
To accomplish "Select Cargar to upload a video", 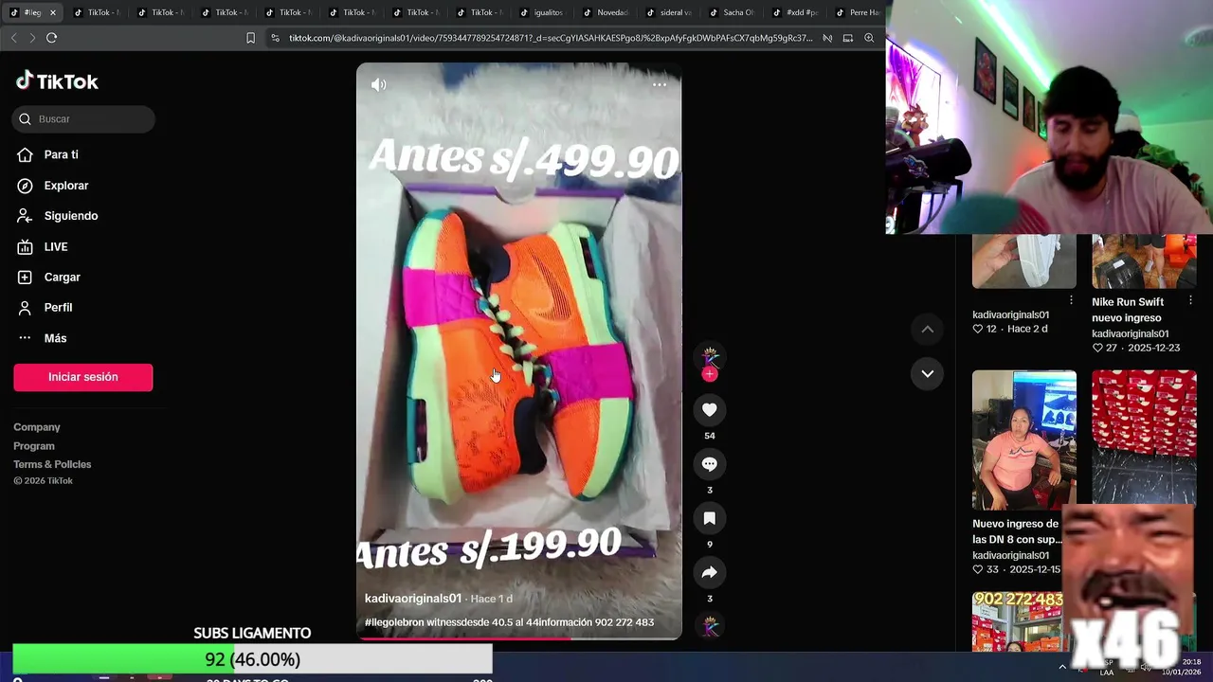I will pyautogui.click(x=62, y=277).
